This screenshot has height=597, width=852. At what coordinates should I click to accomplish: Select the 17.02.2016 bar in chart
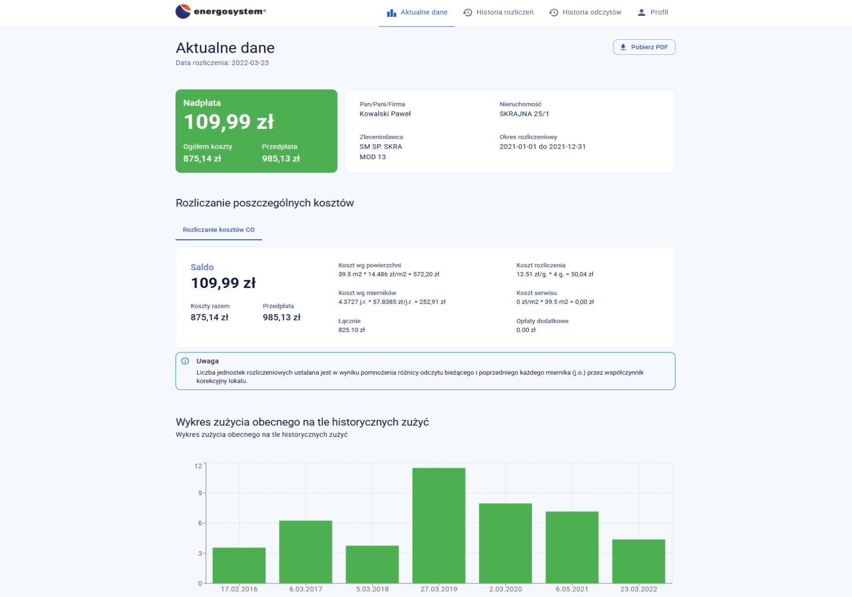239,565
